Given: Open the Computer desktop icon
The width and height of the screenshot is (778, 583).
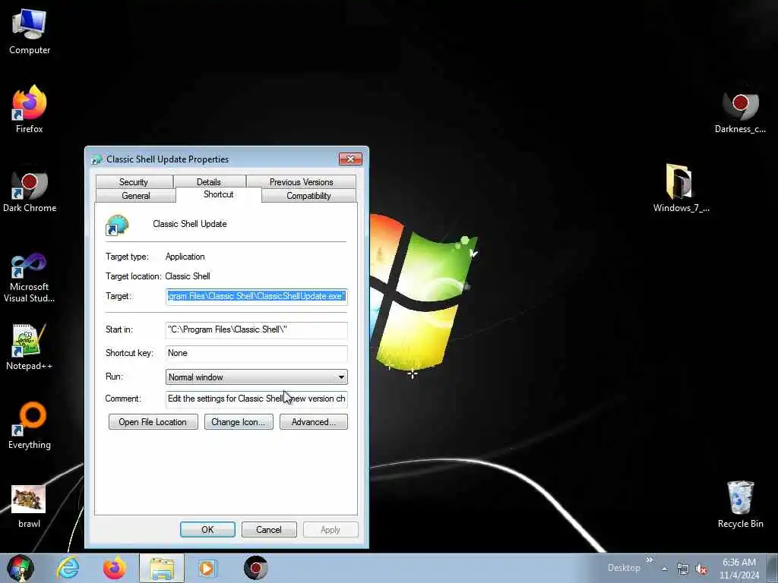Looking at the screenshot, I should 30,32.
